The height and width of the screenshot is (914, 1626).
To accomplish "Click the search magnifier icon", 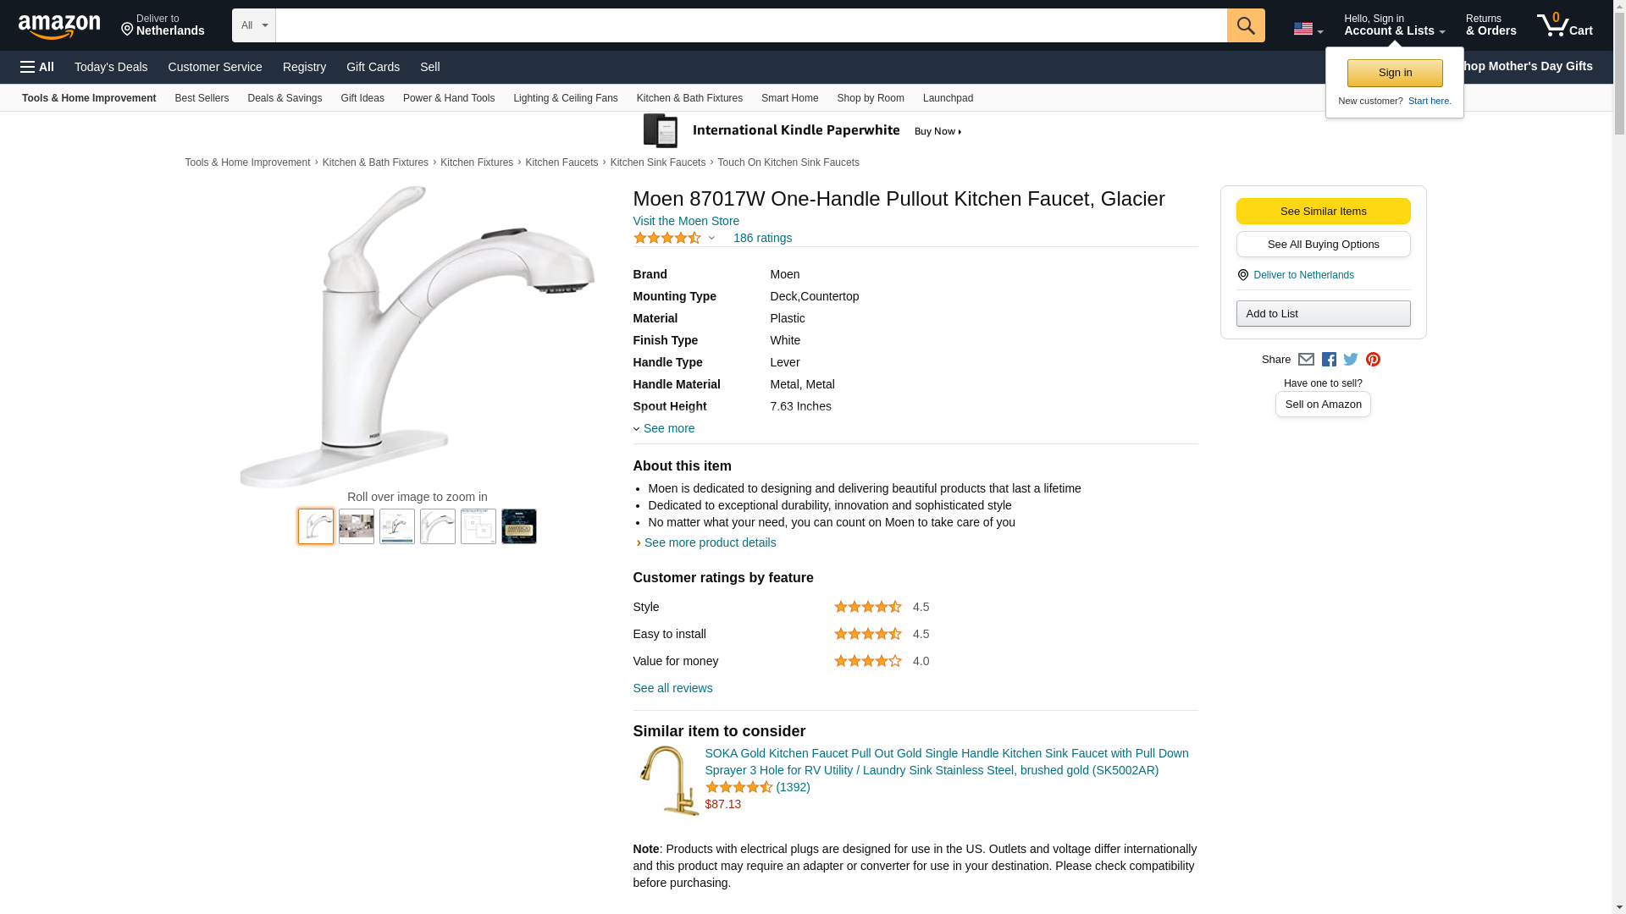I will [1245, 25].
